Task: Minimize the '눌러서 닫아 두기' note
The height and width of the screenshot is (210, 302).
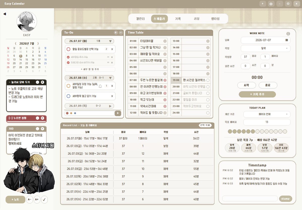Action: 37,82
